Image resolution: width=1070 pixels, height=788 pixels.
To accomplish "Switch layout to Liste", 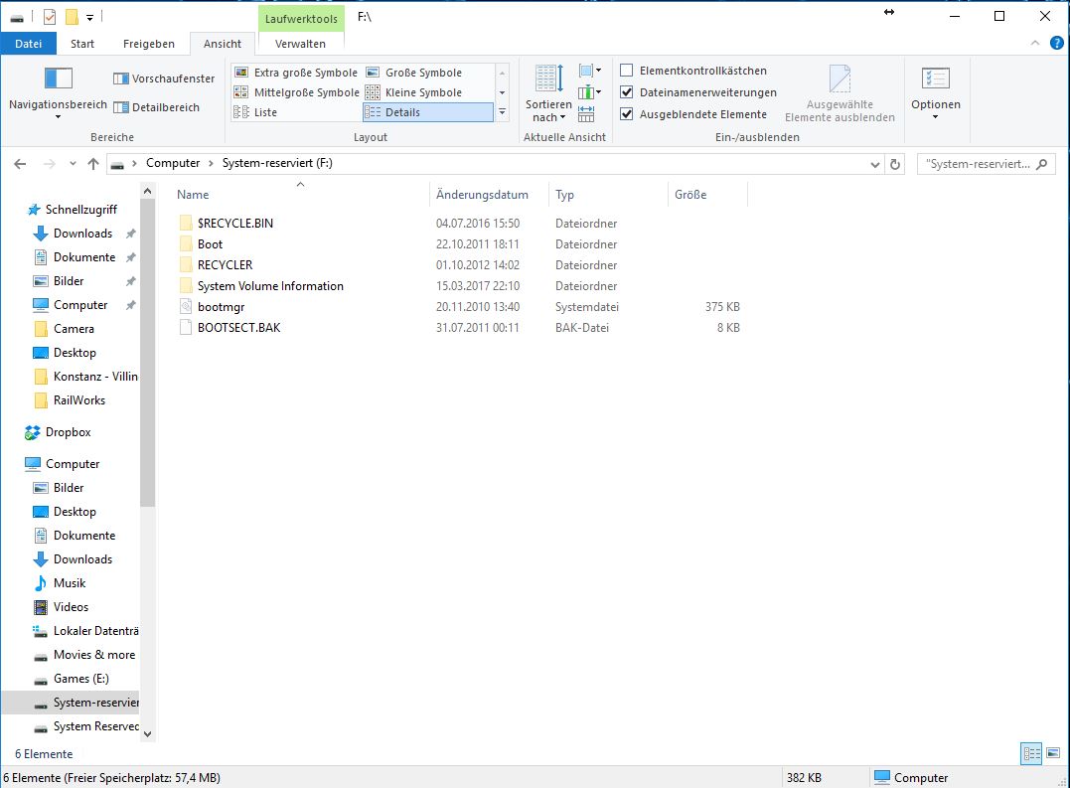I will pos(256,112).
